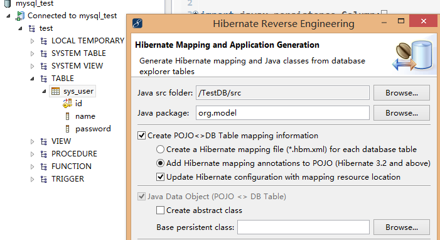Click the sys_user table grid icon
Viewport: 440px width, 240px height.
56,91
